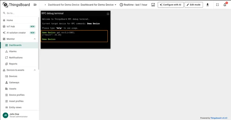Collapse the sidebar menu with hamburger icon
The image size is (231, 120).
(35, 5)
